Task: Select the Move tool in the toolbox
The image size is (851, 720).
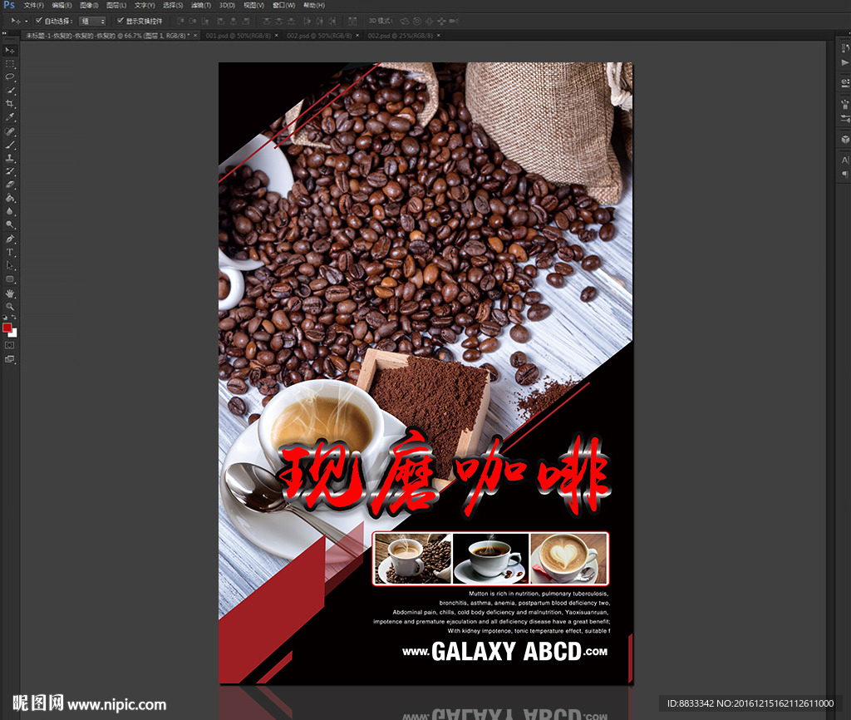Action: point(10,51)
